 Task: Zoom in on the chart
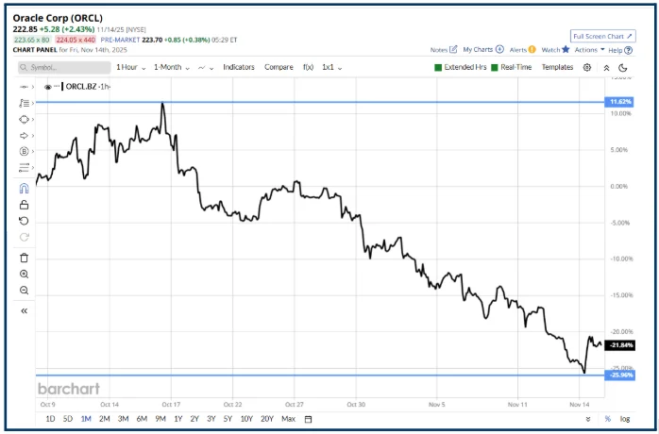pos(24,274)
